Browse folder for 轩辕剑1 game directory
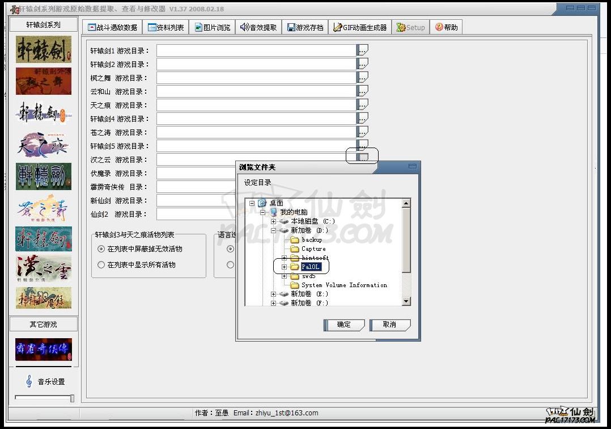 point(363,51)
